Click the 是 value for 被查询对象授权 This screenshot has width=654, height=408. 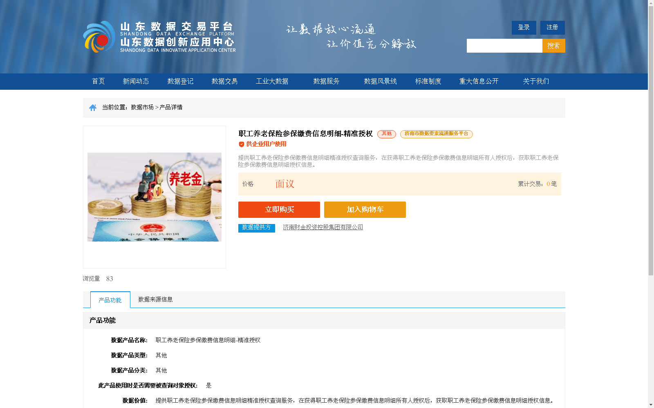click(x=208, y=386)
